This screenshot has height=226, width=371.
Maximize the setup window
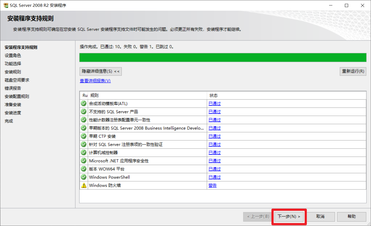click(347, 5)
